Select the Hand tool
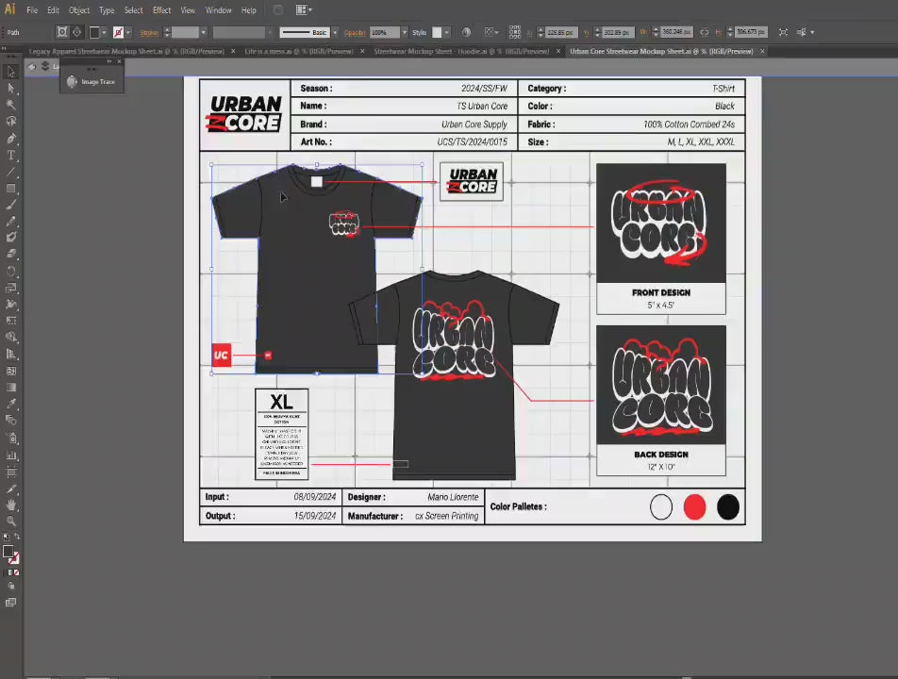898x679 pixels. pyautogui.click(x=11, y=505)
